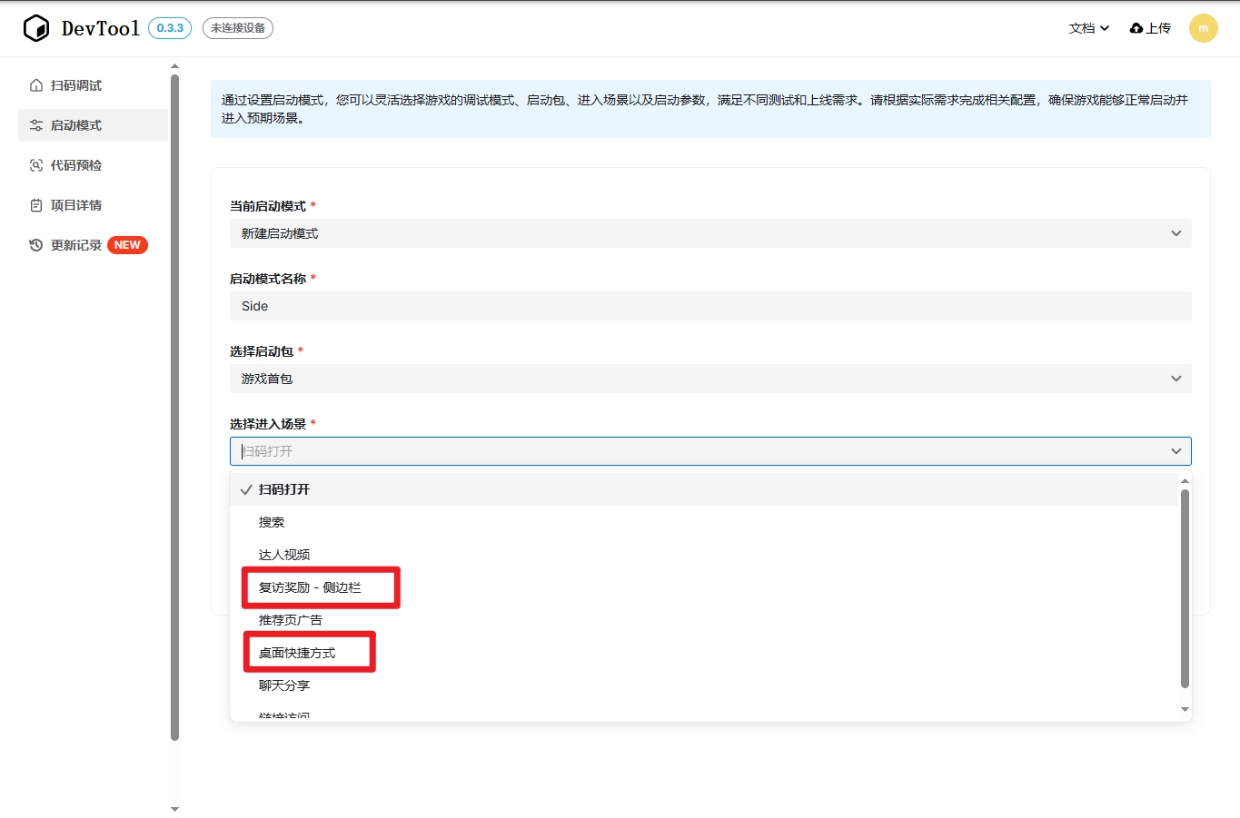Click the DevTool title text
Image resolution: width=1240 pixels, height=818 pixels.
pyautogui.click(x=101, y=28)
